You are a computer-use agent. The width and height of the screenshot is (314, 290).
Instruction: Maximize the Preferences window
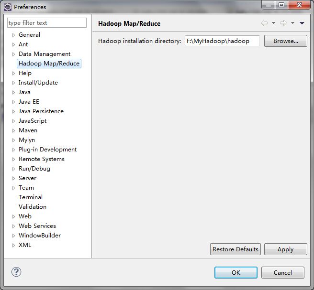(281, 5)
